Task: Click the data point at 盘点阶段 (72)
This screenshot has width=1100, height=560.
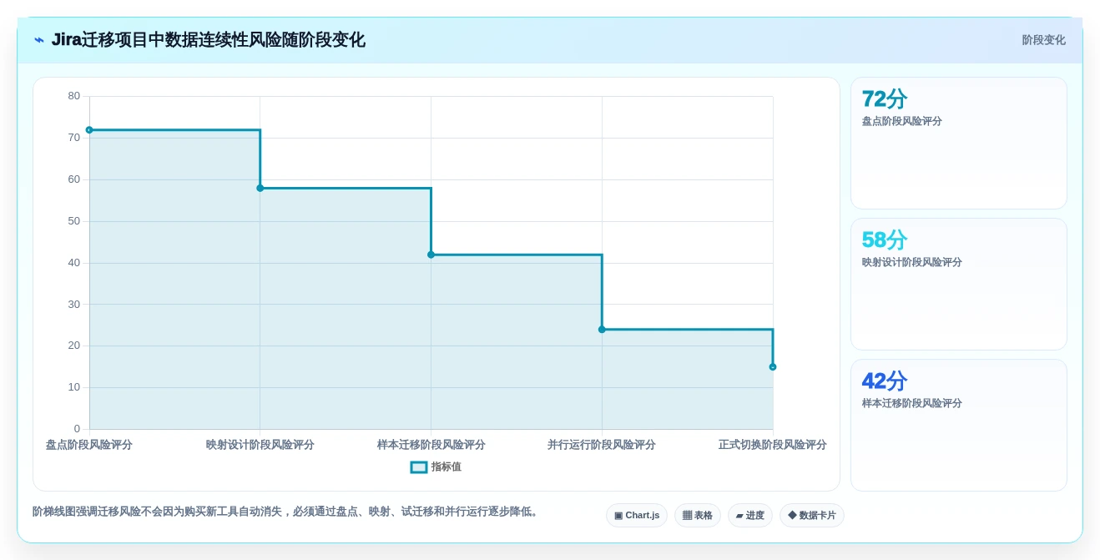Action: pos(89,130)
